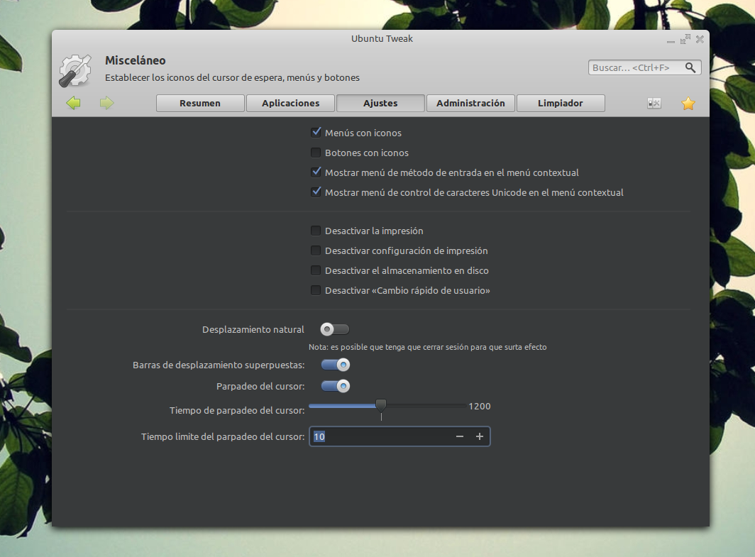
Task: Click the gold star favorites icon
Action: pos(688,103)
